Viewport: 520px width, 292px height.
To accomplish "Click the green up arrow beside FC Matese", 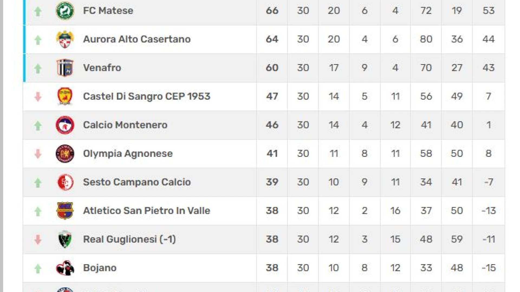I will (x=38, y=11).
